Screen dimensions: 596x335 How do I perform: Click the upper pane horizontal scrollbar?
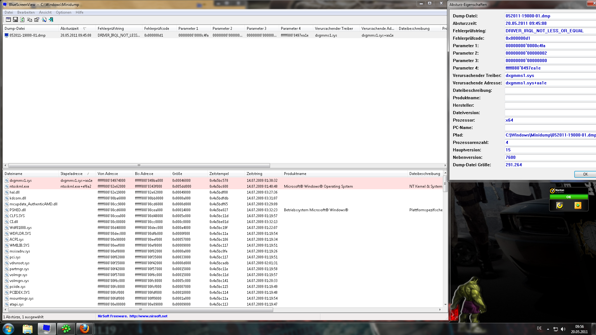[139, 165]
